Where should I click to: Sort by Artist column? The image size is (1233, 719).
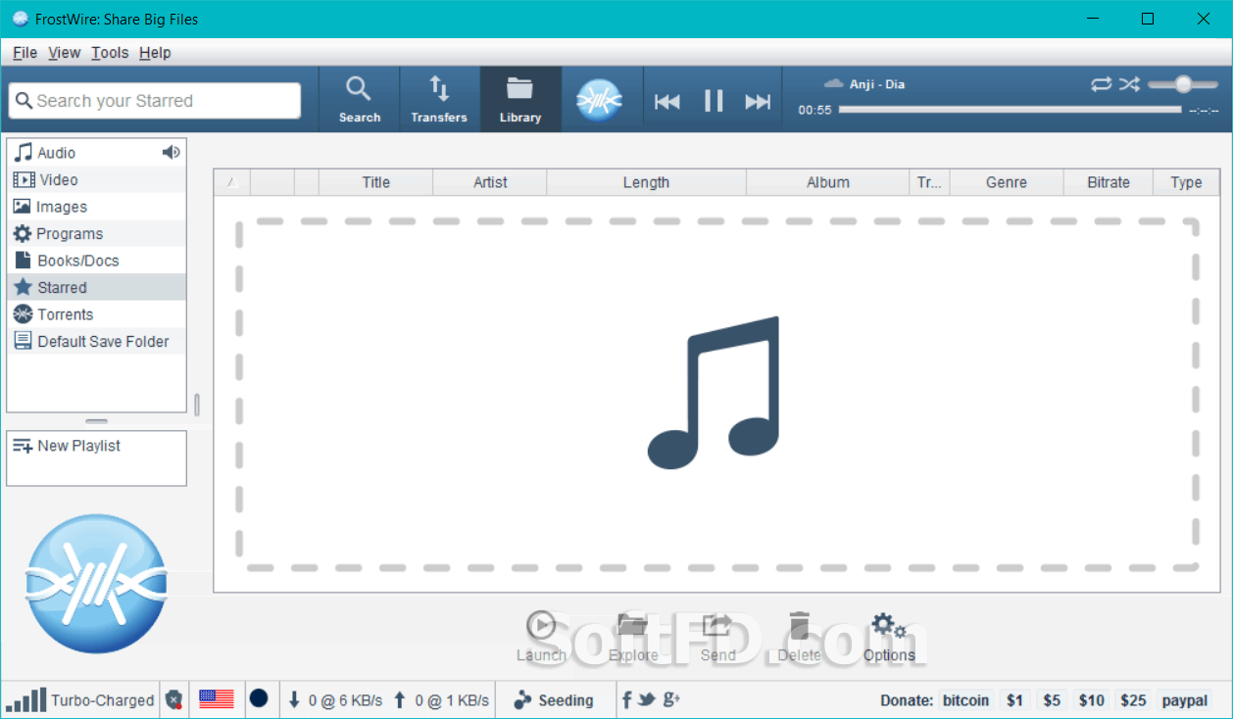[490, 182]
